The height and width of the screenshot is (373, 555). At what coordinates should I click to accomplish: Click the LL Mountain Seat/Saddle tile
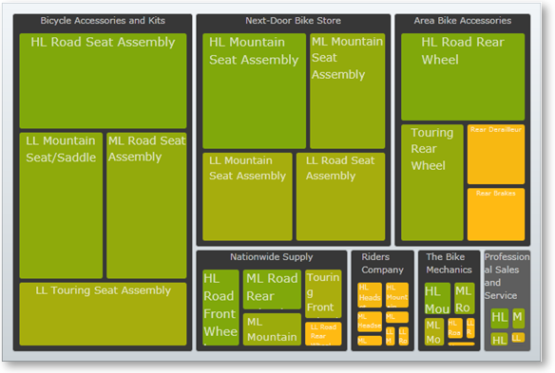[x=61, y=205]
